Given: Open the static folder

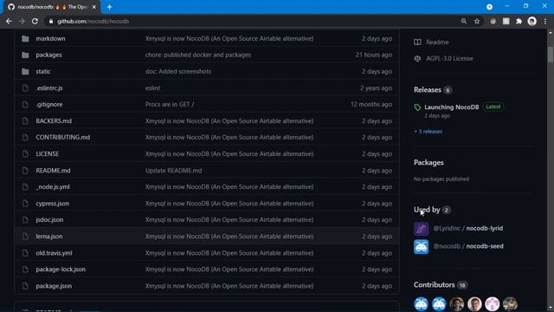Looking at the screenshot, I should tap(43, 71).
